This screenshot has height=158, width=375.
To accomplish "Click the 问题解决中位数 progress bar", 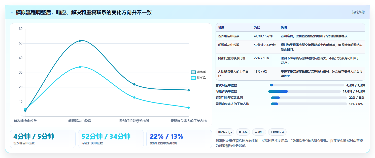I will tap(304, 91).
